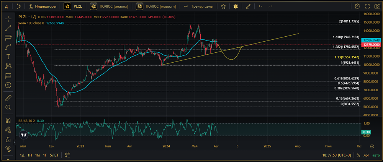Select the trend line drawing tool
The image size is (383, 162).
[x=8, y=28]
